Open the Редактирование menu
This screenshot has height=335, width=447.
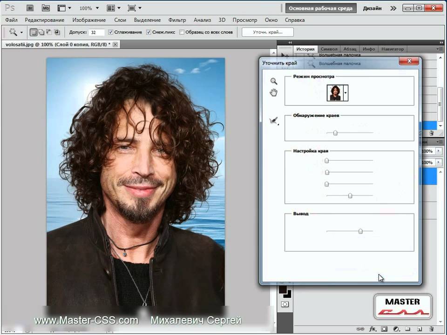click(x=45, y=20)
